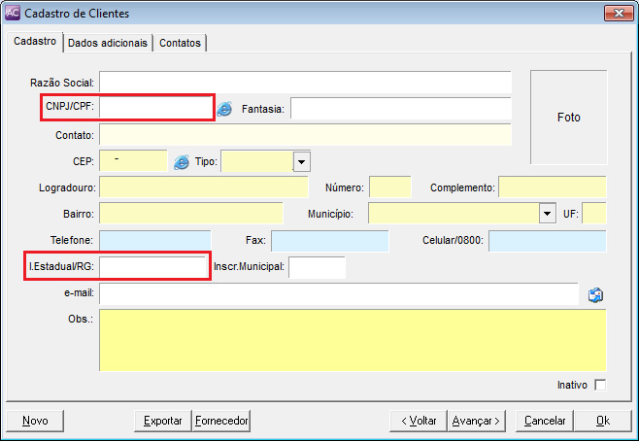Toggle the Inativo checkbox
Viewport: 639px width, 442px height.
tap(600, 385)
